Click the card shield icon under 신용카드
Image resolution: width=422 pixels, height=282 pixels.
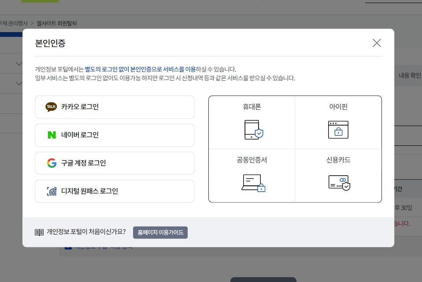(339, 183)
